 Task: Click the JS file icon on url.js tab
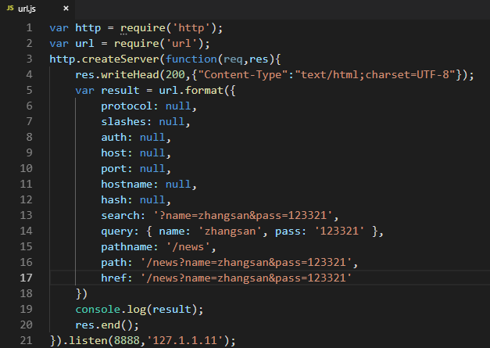pyautogui.click(x=10, y=8)
